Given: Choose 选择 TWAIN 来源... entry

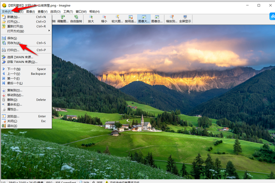Looking at the screenshot, I should tap(26, 57).
